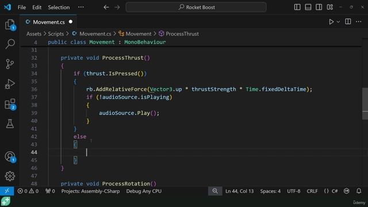Close the unsaved Movement.cs tab dot
The width and height of the screenshot is (368, 207).
tap(71, 22)
